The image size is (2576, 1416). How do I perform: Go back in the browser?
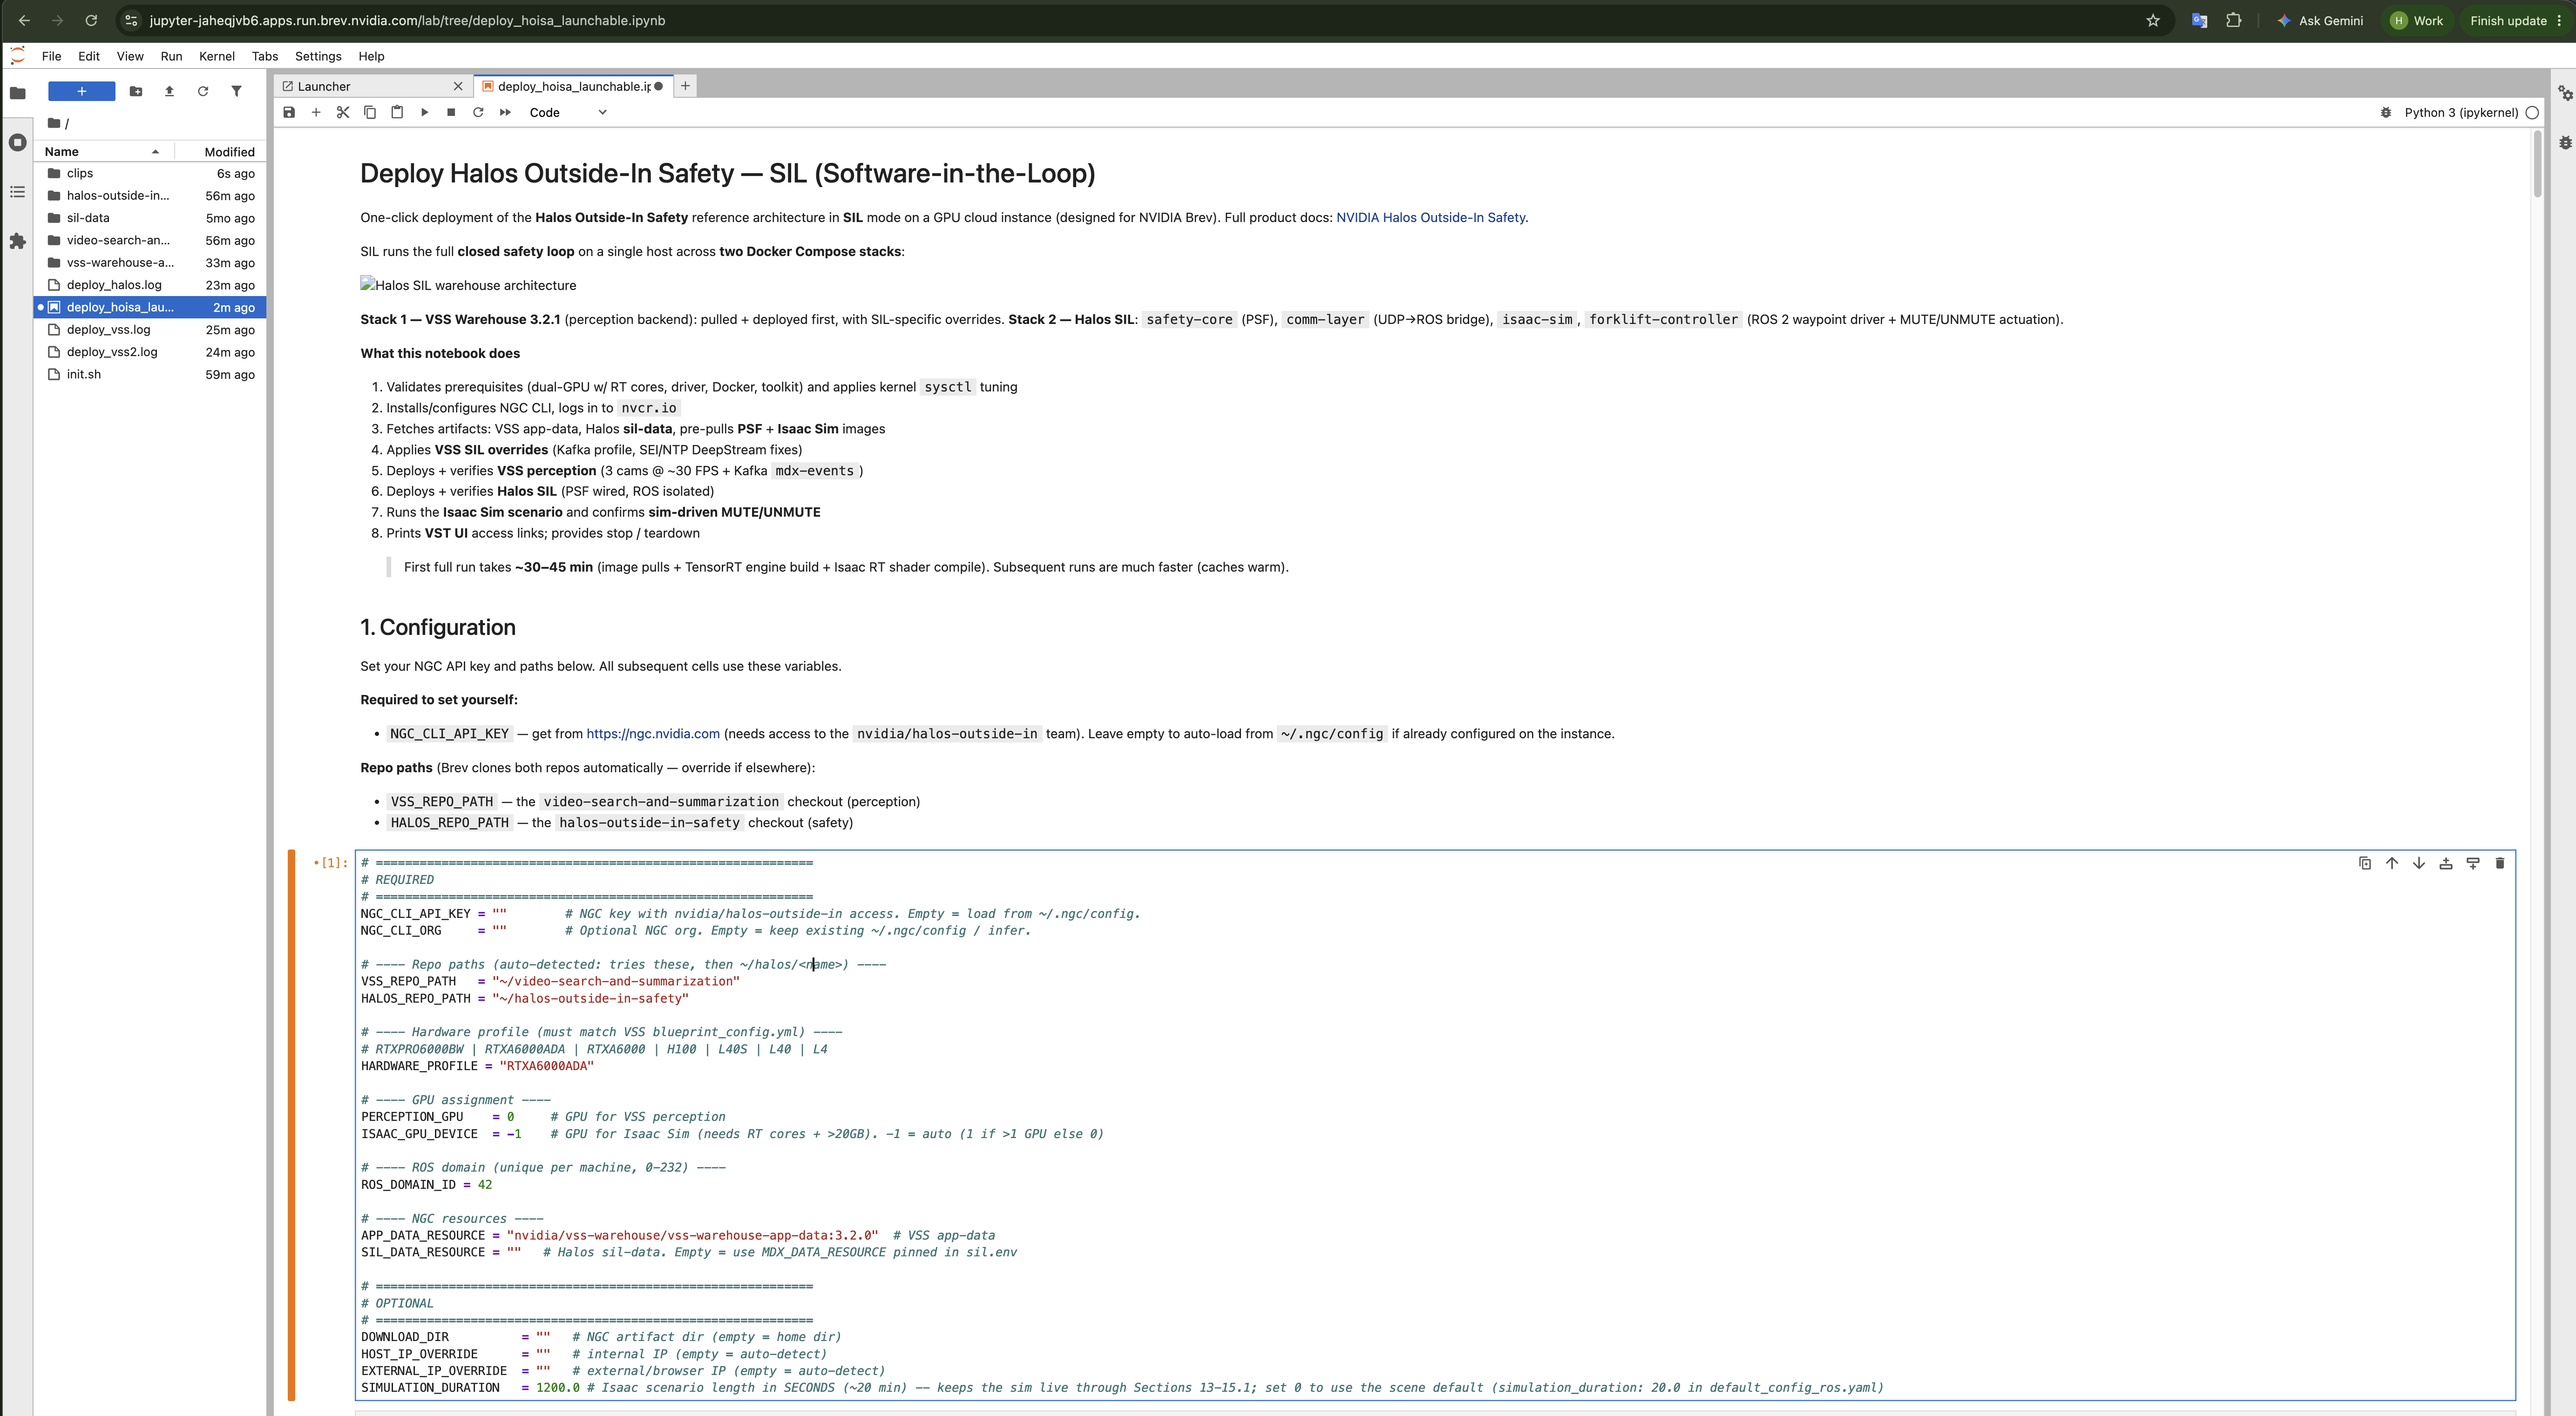point(24,21)
